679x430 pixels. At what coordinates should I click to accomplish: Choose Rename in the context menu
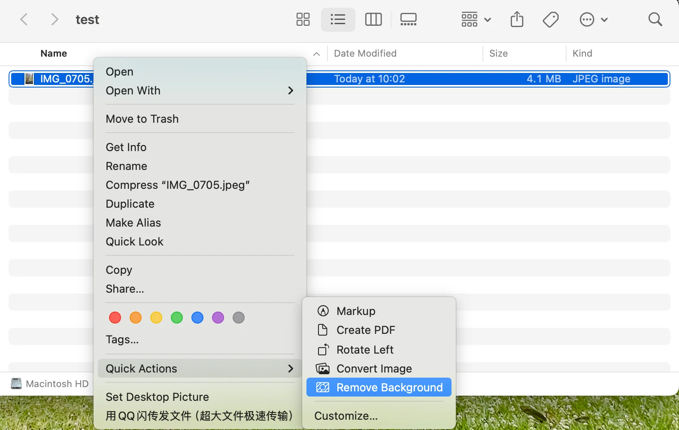200,166
